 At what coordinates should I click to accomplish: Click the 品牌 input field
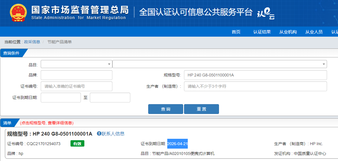77,75
